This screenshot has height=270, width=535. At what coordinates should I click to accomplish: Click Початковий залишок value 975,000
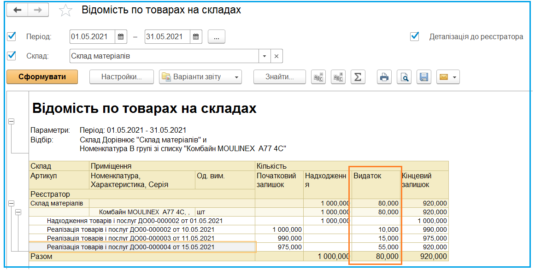click(279, 247)
